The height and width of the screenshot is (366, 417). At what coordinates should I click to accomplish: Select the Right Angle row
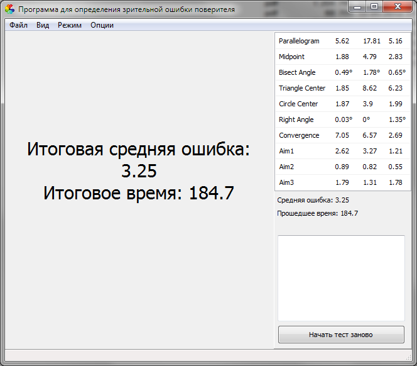pos(296,119)
